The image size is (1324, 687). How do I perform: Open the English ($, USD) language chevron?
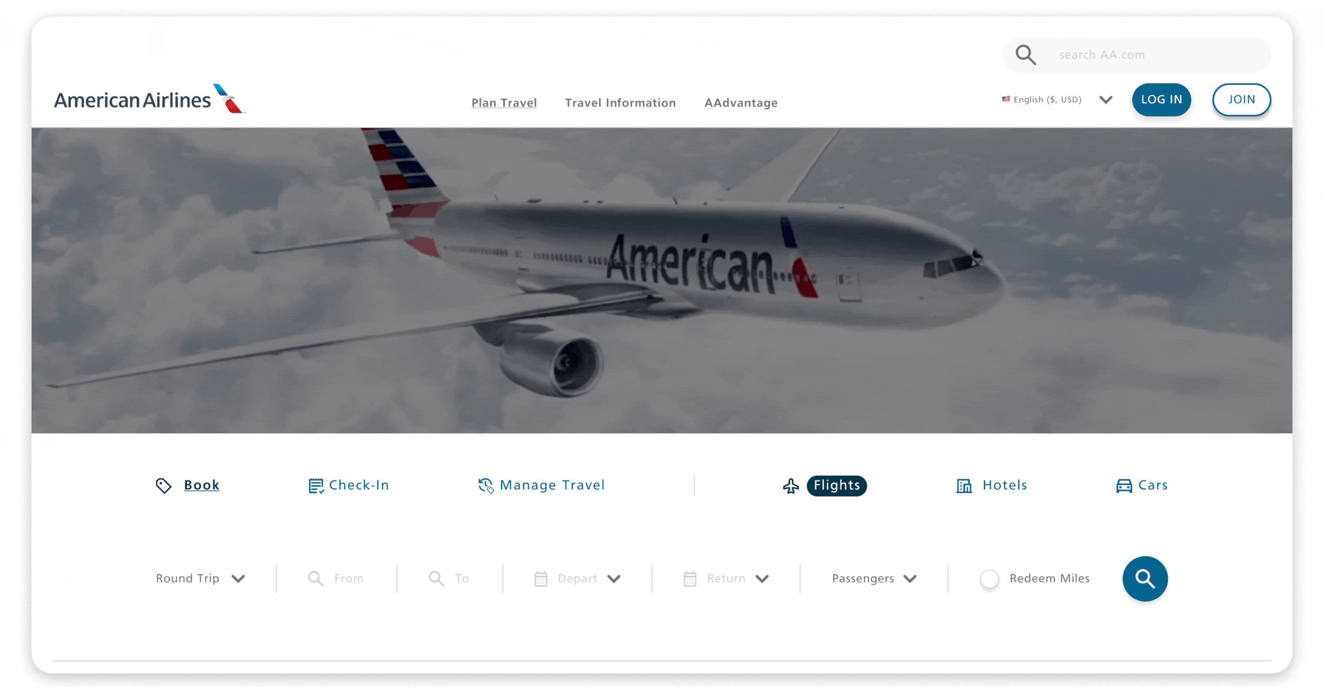1105,100
